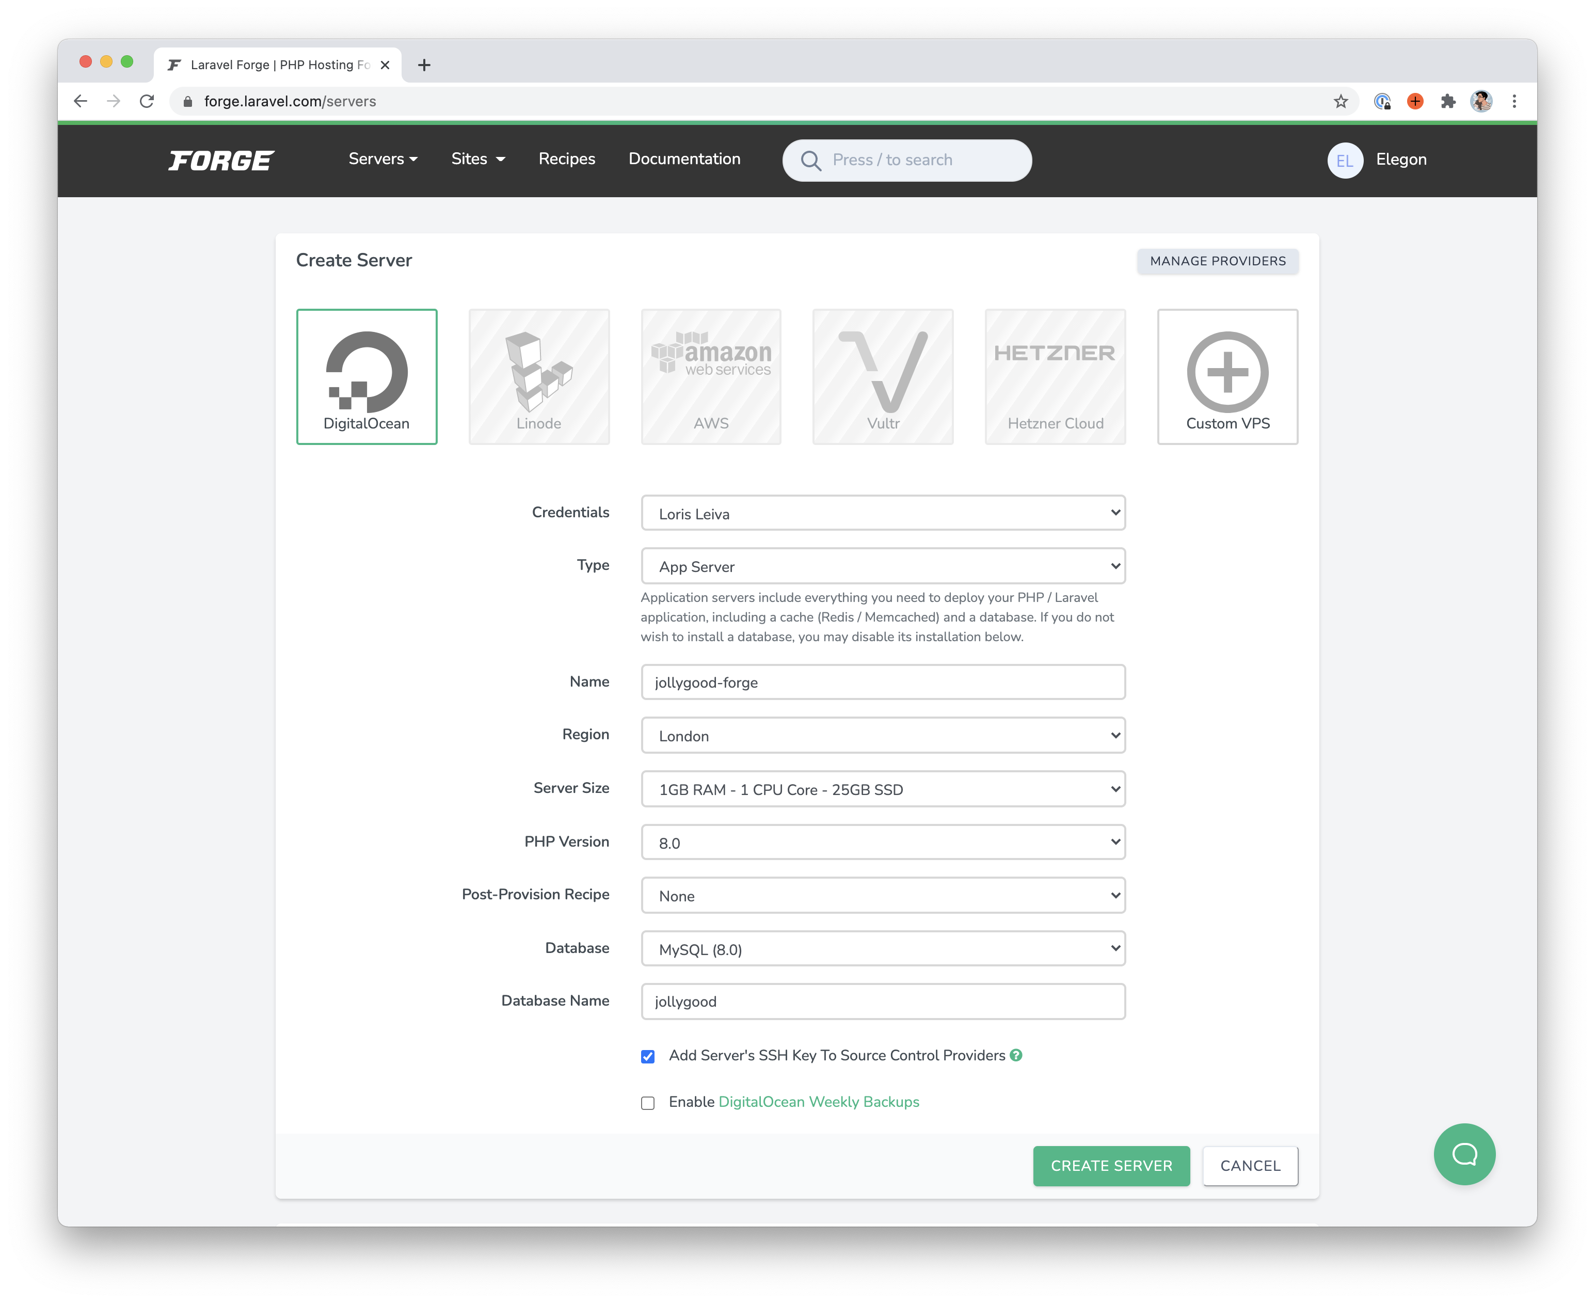Open a new browser tab
The height and width of the screenshot is (1303, 1595).
pyautogui.click(x=424, y=65)
